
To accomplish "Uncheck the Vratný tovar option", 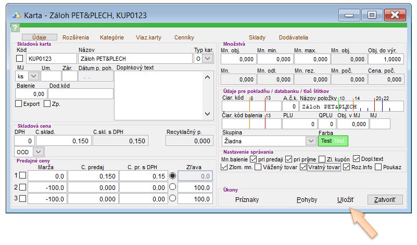I will tap(304, 167).
